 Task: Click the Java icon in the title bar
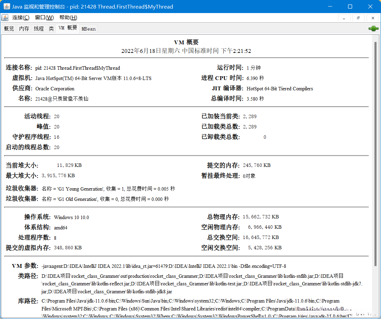7,7
